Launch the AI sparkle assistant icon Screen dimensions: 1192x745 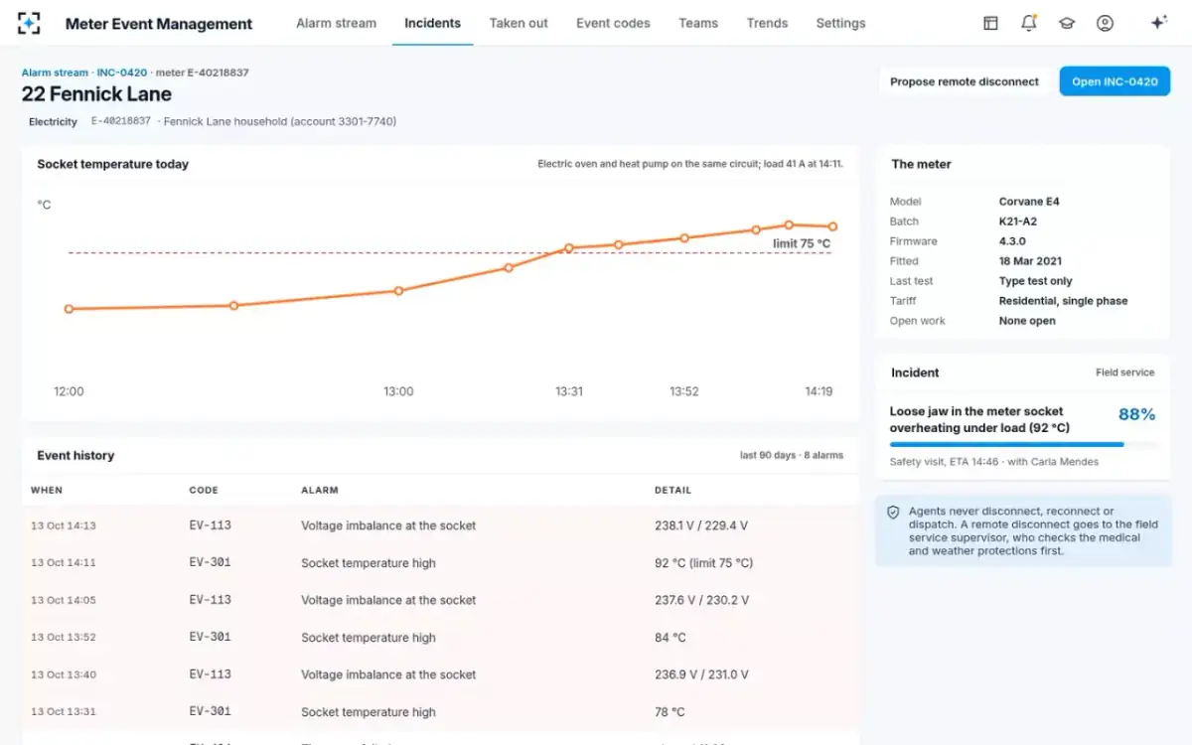click(x=1158, y=23)
